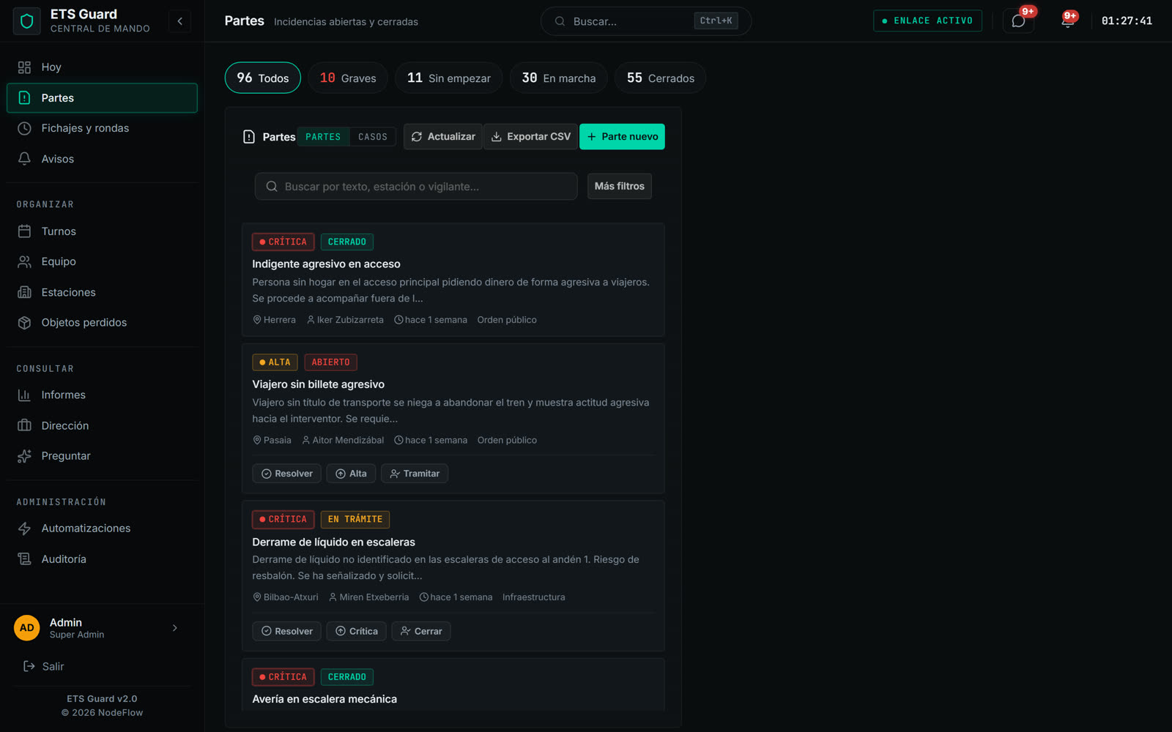Click the Ctrl+K shortcut badge
The height and width of the screenshot is (732, 1172).
(x=716, y=21)
